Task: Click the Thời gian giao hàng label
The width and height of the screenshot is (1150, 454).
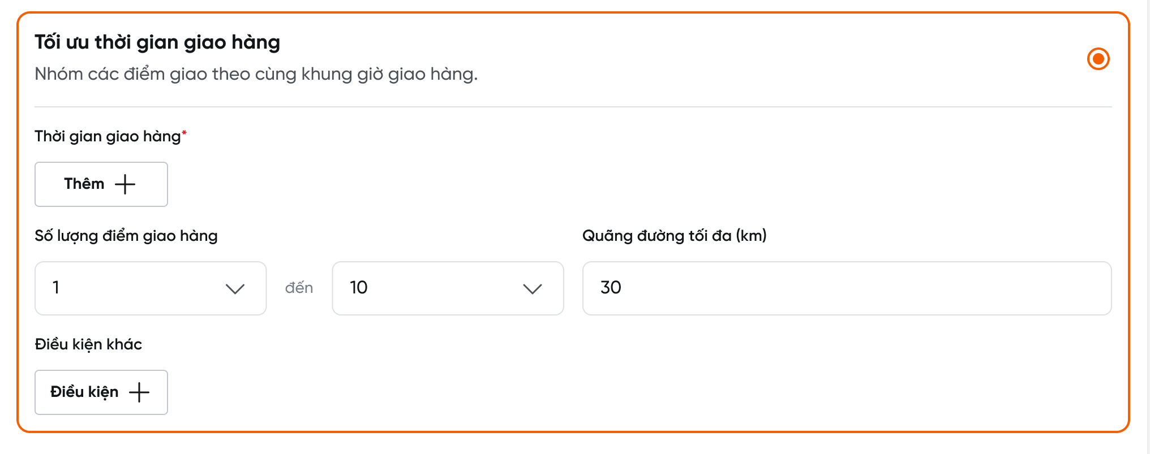Action: [108, 136]
